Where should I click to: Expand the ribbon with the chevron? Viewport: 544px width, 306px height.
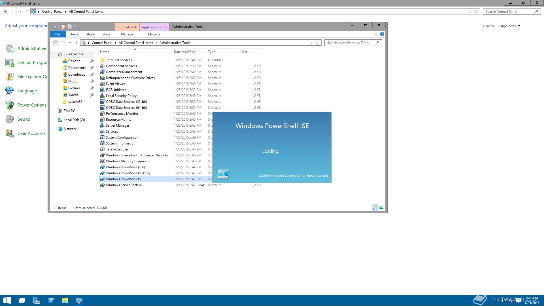click(x=376, y=34)
